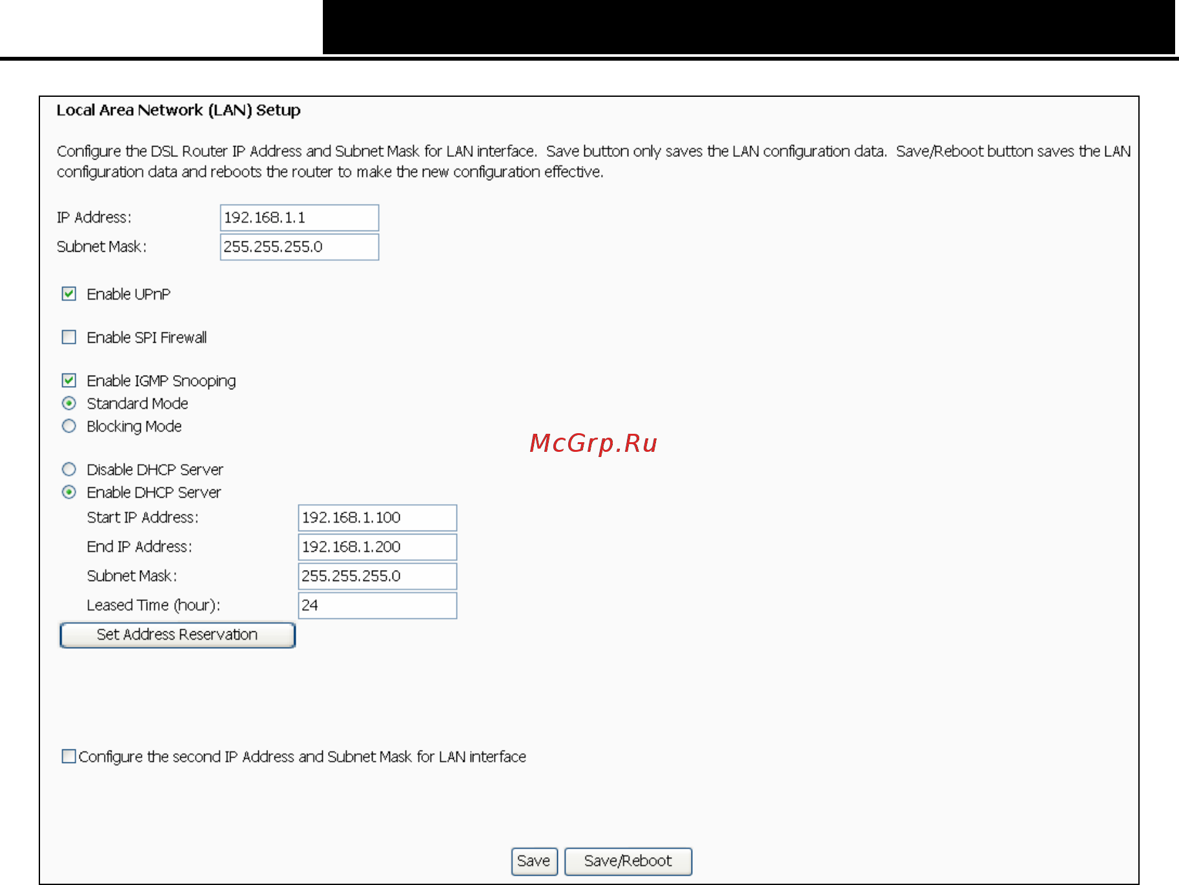The height and width of the screenshot is (885, 1179).
Task: Focus the LAN Subnet Mask input field
Action: [300, 247]
